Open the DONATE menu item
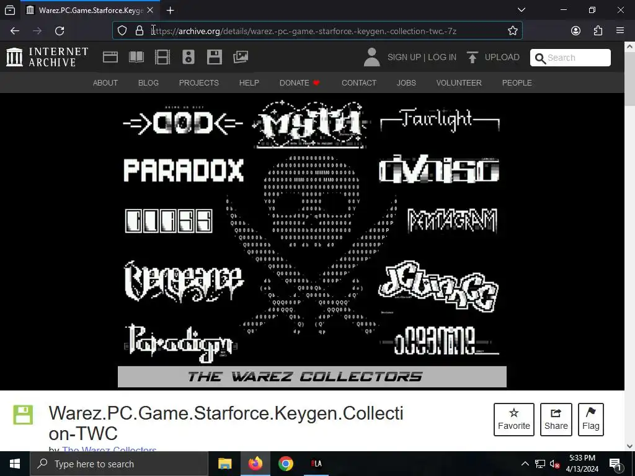 [x=300, y=83]
